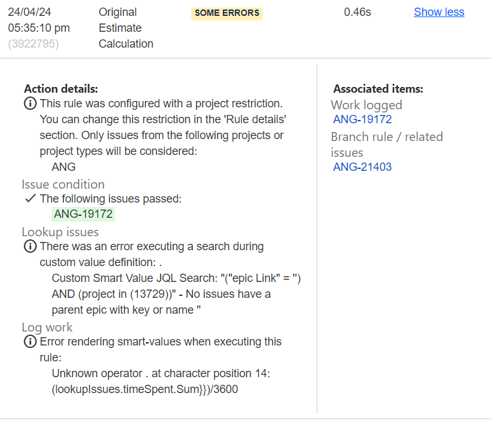Collapse the entry with Show less
Screen dimensions: 502x421
click(x=439, y=12)
